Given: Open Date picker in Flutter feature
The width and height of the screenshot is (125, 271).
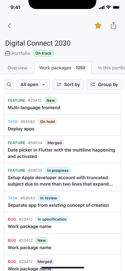Looking at the screenshot, I should pyautogui.click(x=63, y=150).
